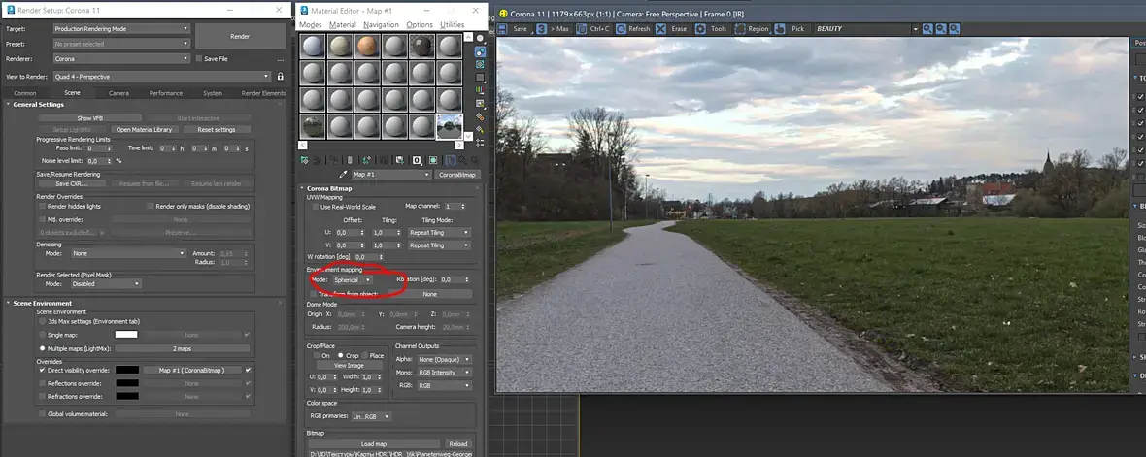The width and height of the screenshot is (1146, 457).
Task: Enable Reflections override checkbox
Action: point(42,383)
